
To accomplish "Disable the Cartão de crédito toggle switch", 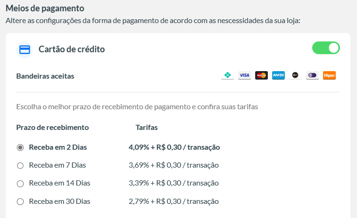I will (x=326, y=48).
